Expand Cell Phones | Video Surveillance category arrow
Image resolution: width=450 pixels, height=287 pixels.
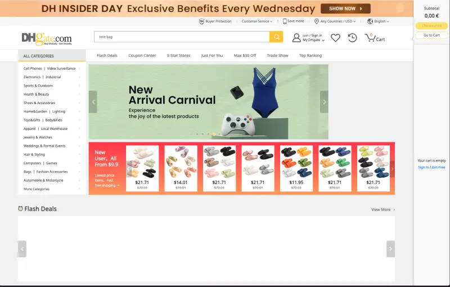79,69
